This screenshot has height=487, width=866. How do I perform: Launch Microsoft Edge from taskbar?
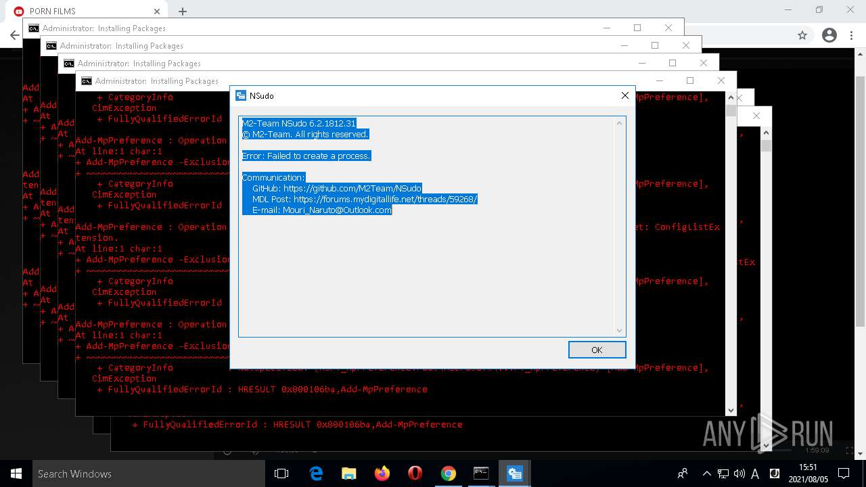316,473
